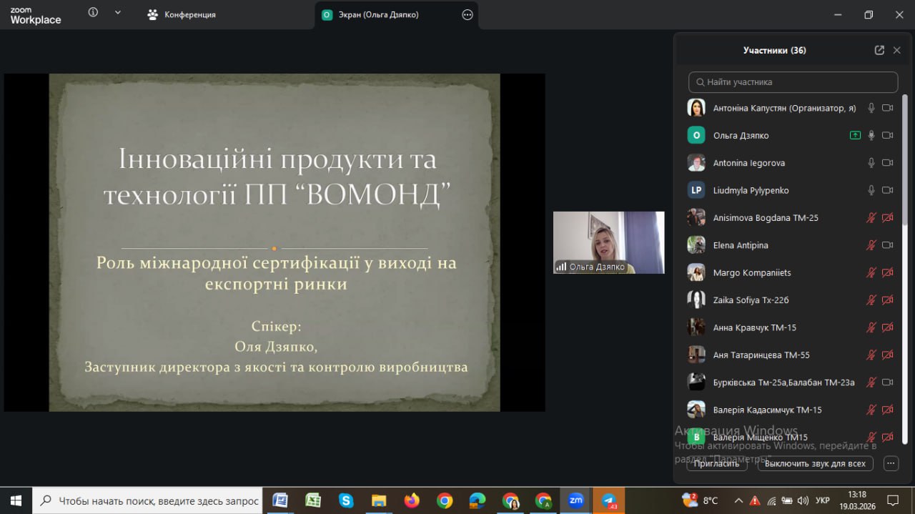This screenshot has height=514, width=915.
Task: Open more options on the screen share tab
Action: 468,14
